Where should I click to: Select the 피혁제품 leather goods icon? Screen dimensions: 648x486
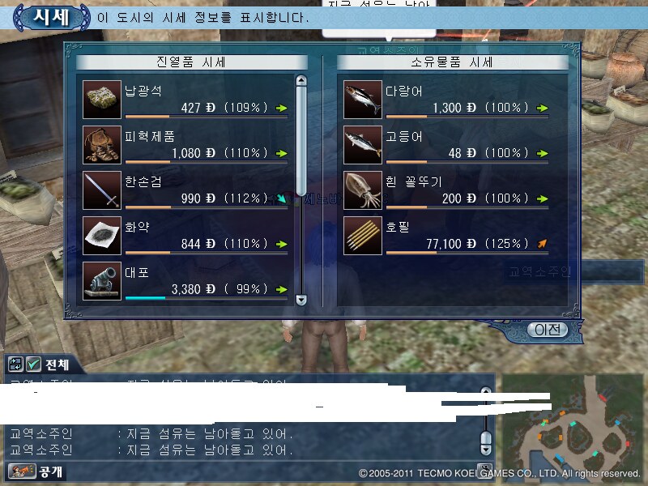(x=102, y=145)
